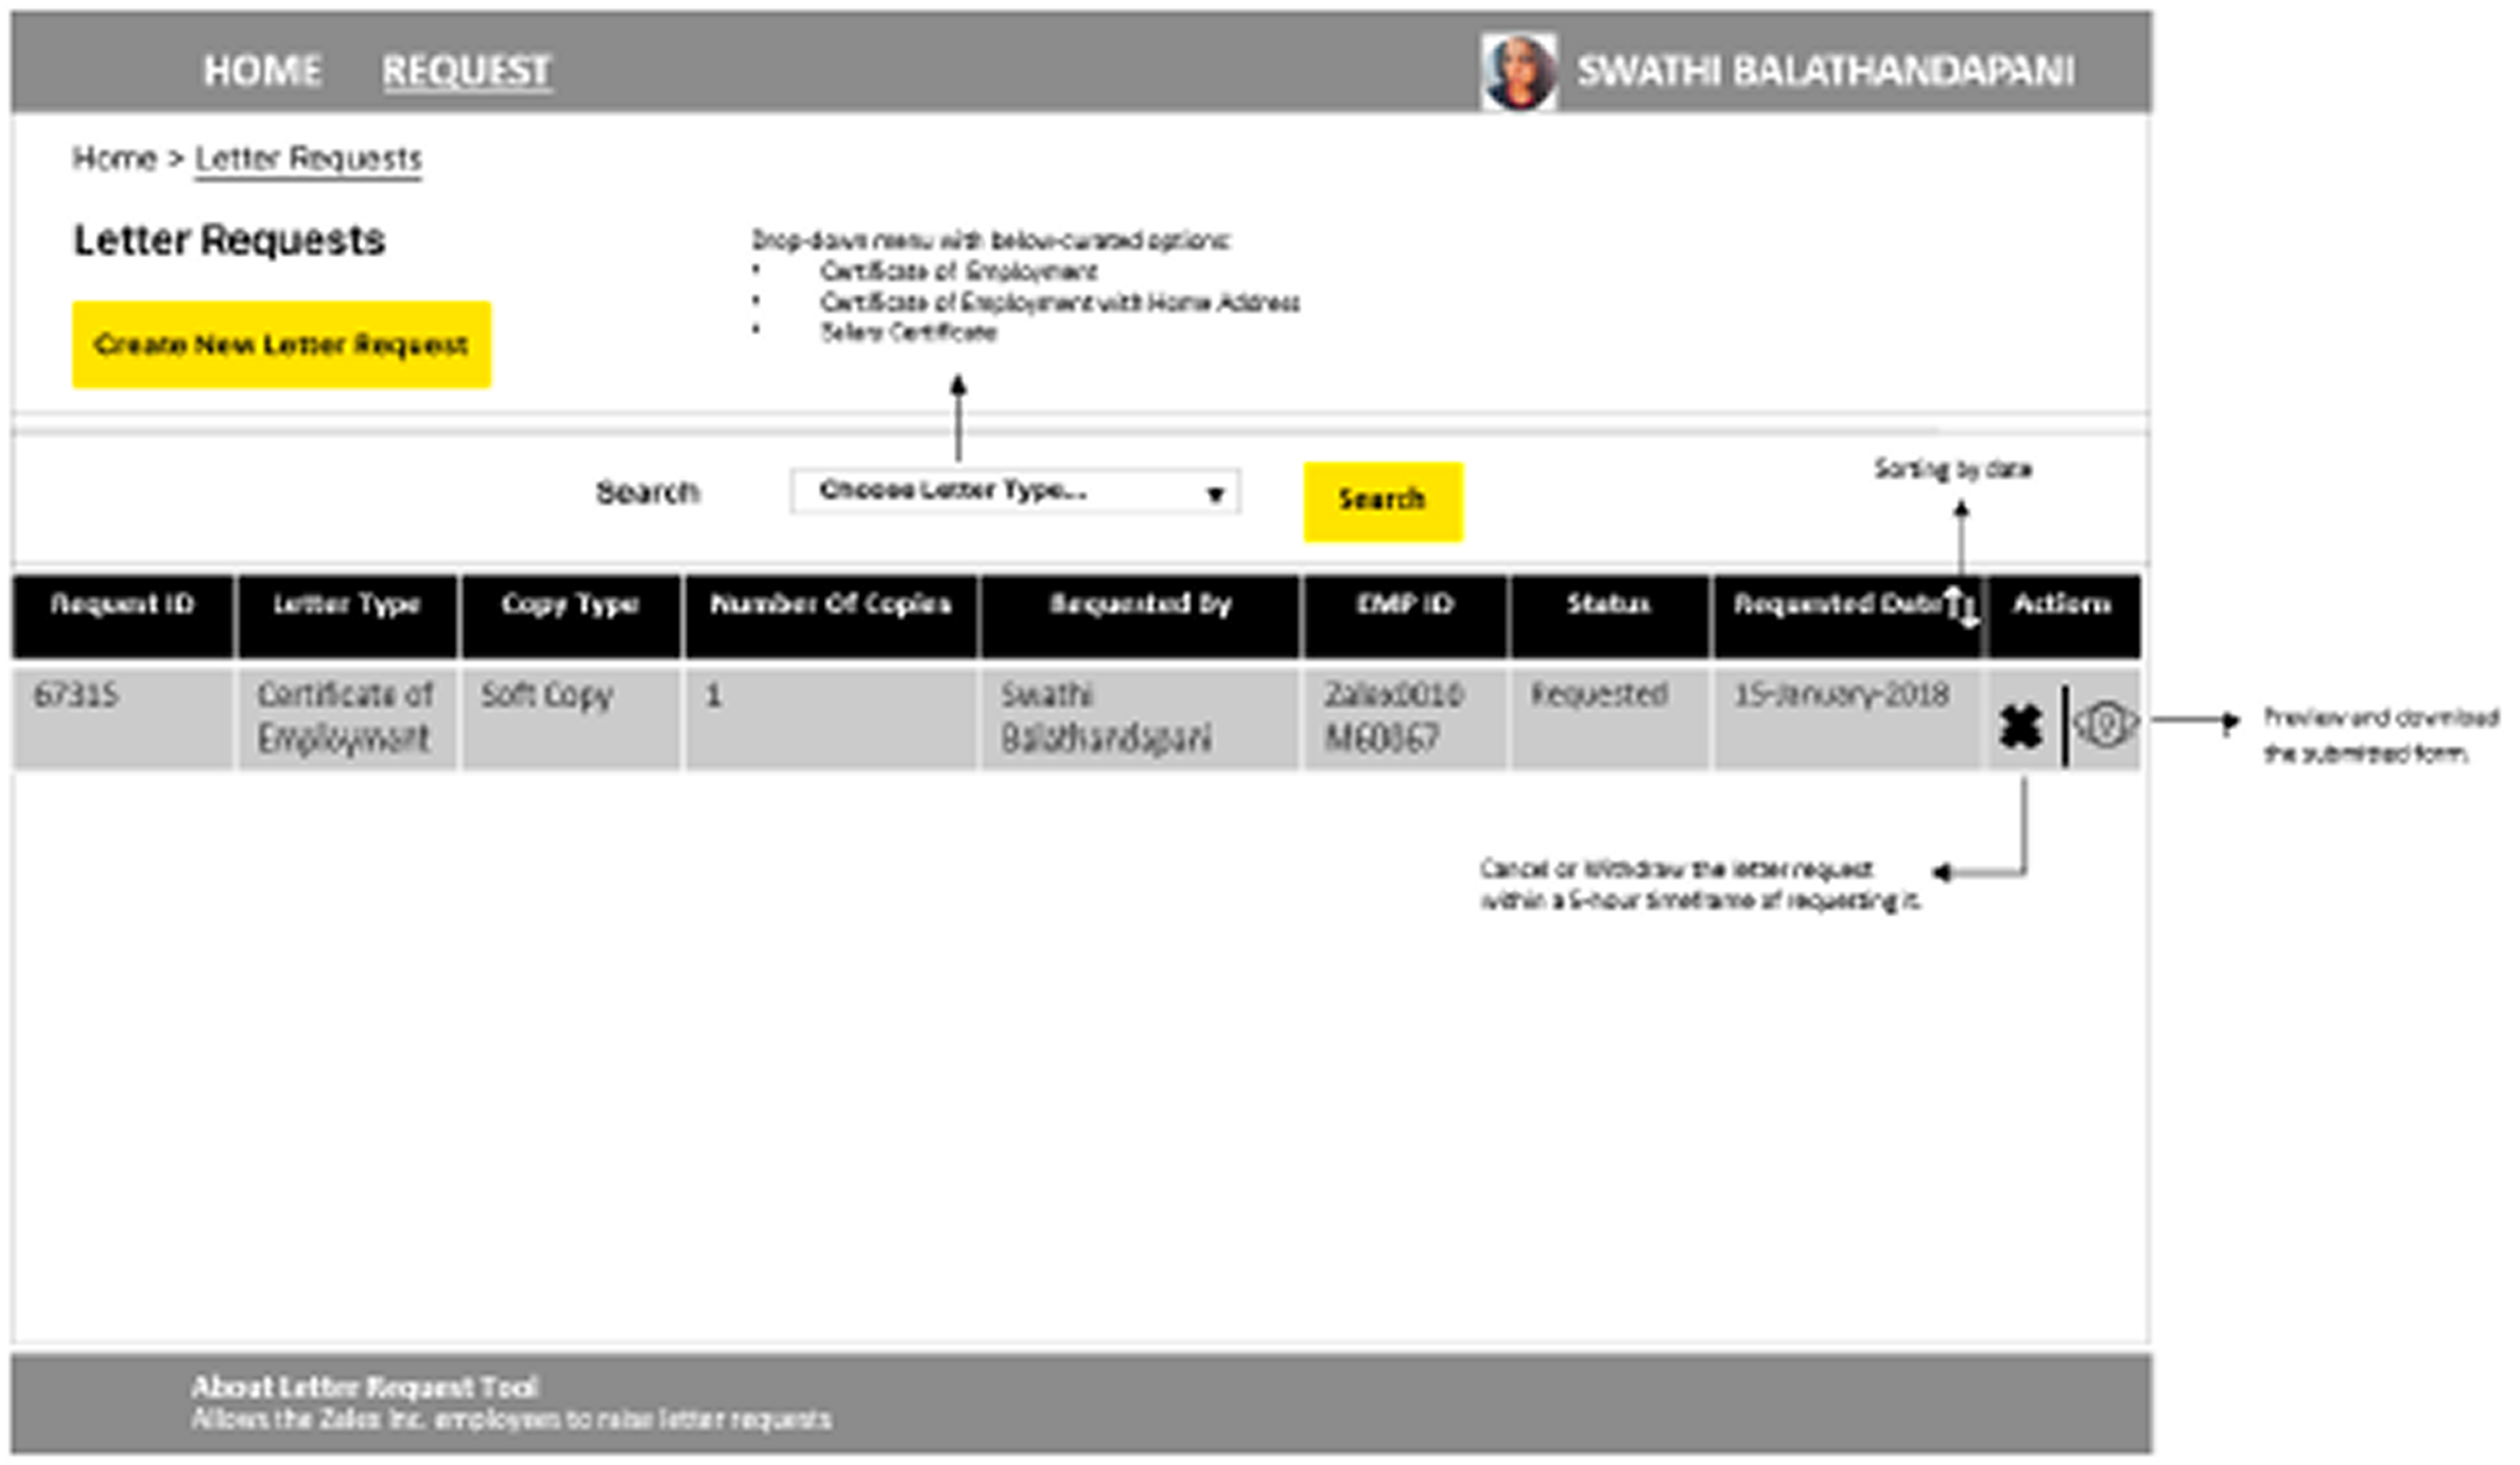Click the SWATHI BALATHANDAPANI user name
The width and height of the screenshot is (2520, 1465).
click(1825, 71)
